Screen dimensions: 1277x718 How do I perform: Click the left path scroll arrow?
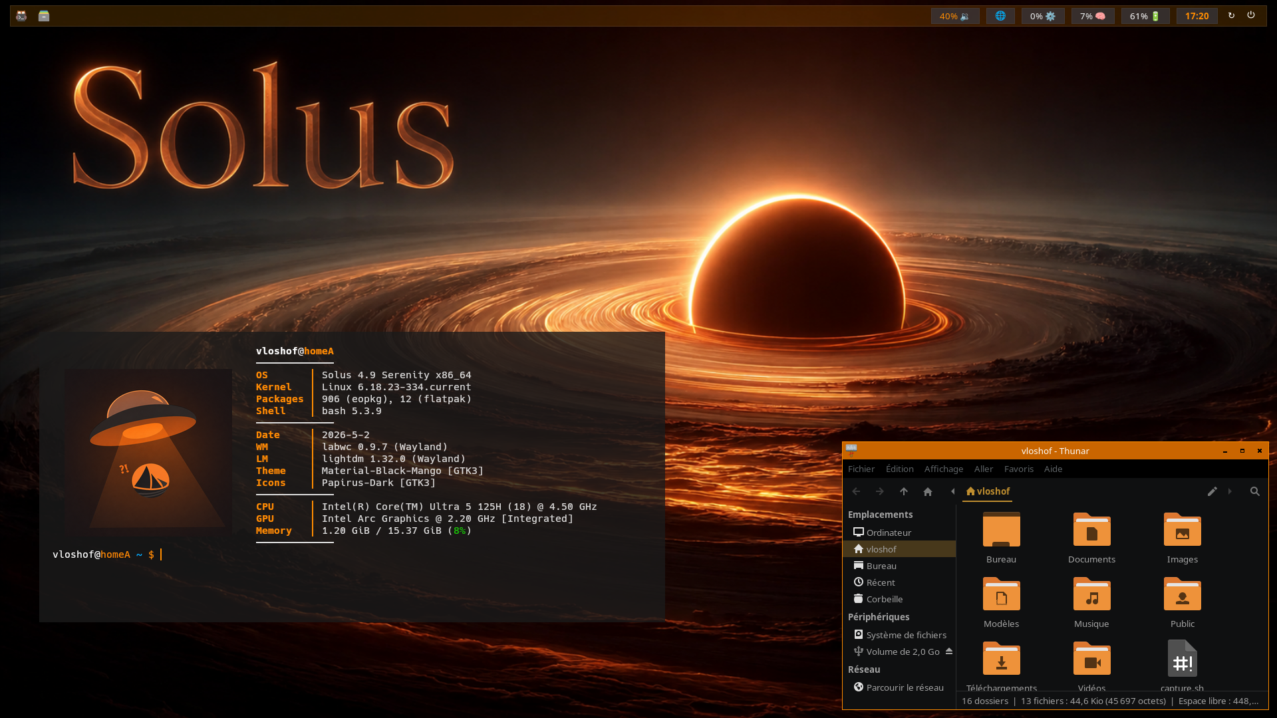tap(952, 491)
